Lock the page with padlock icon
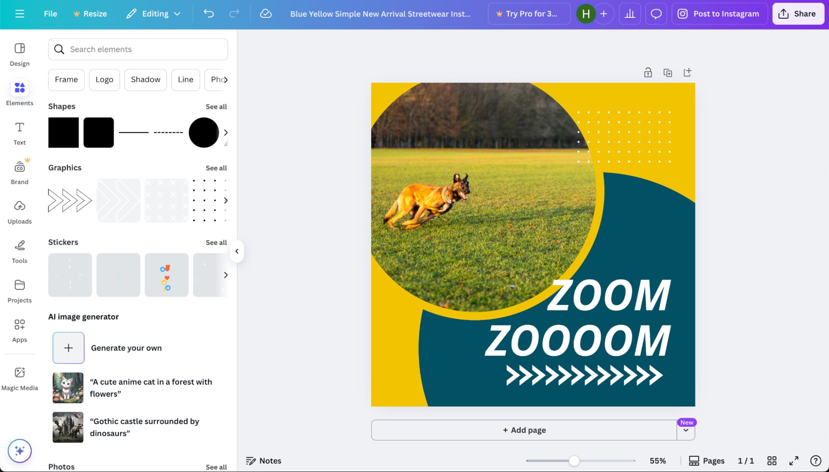This screenshot has width=829, height=472. click(x=648, y=73)
